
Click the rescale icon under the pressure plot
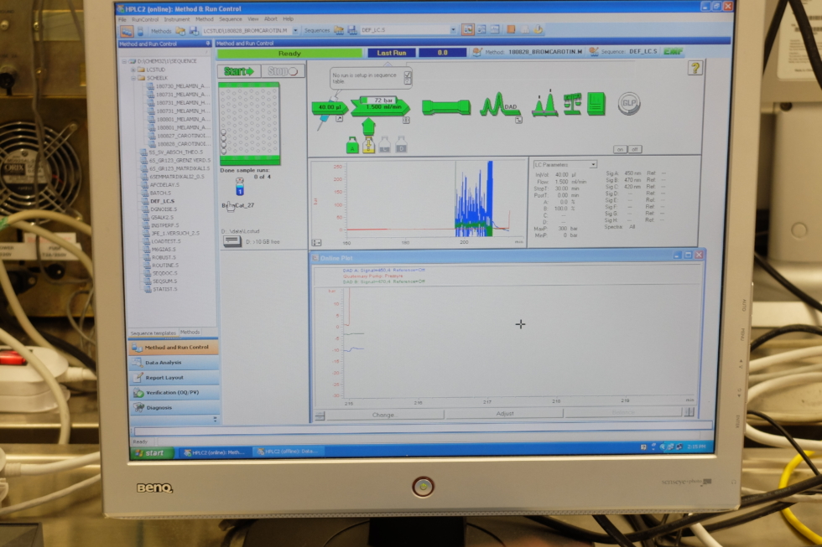pos(317,243)
